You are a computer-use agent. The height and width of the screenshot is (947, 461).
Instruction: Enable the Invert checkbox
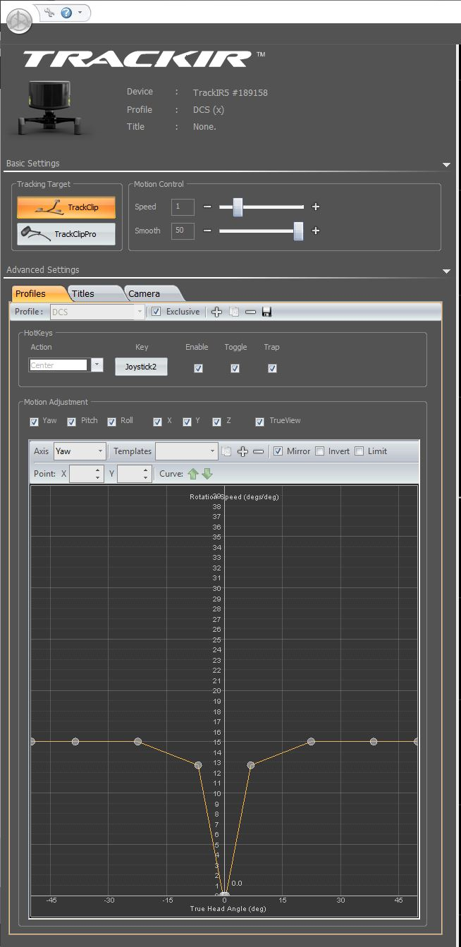click(320, 451)
